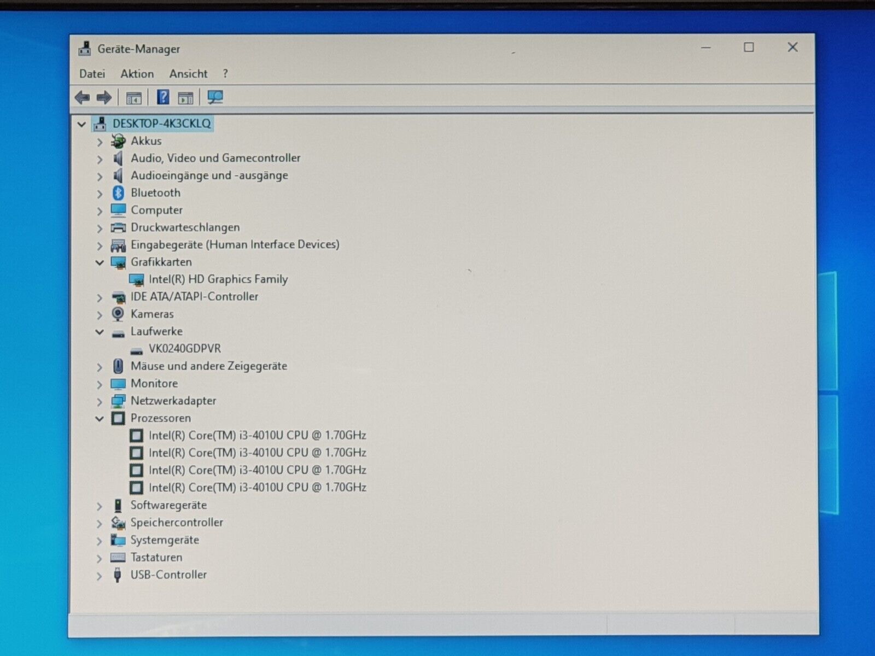Click the Akkus battery icon
The image size is (875, 656).
pos(118,141)
